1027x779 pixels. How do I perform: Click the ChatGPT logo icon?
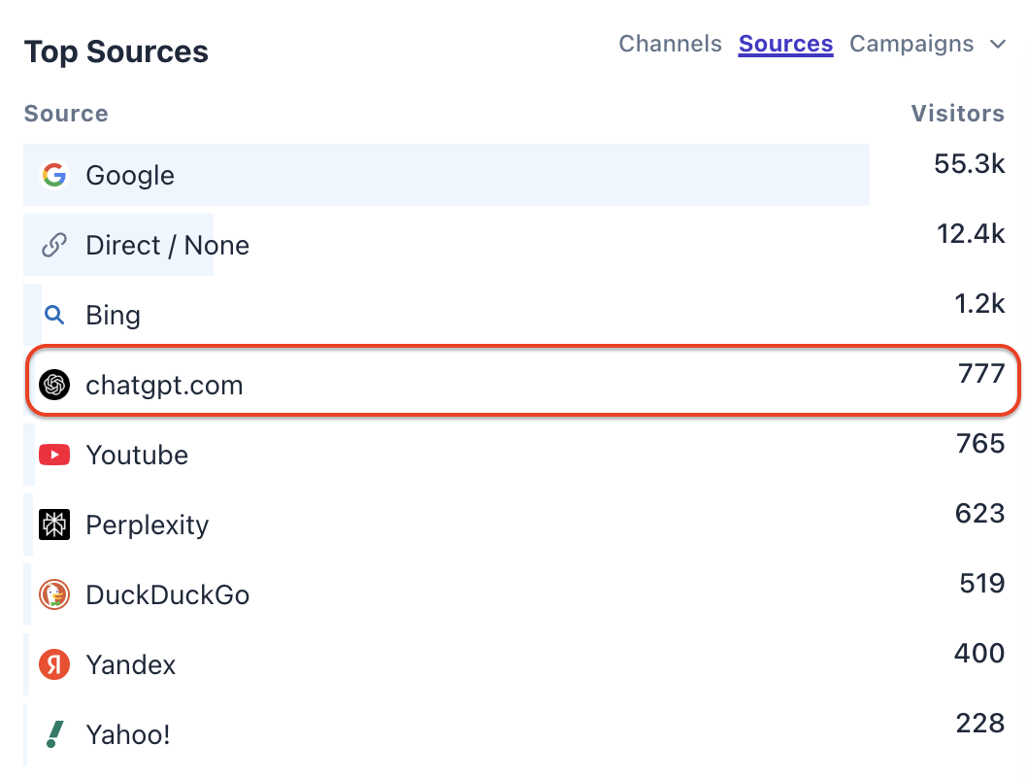(x=54, y=385)
